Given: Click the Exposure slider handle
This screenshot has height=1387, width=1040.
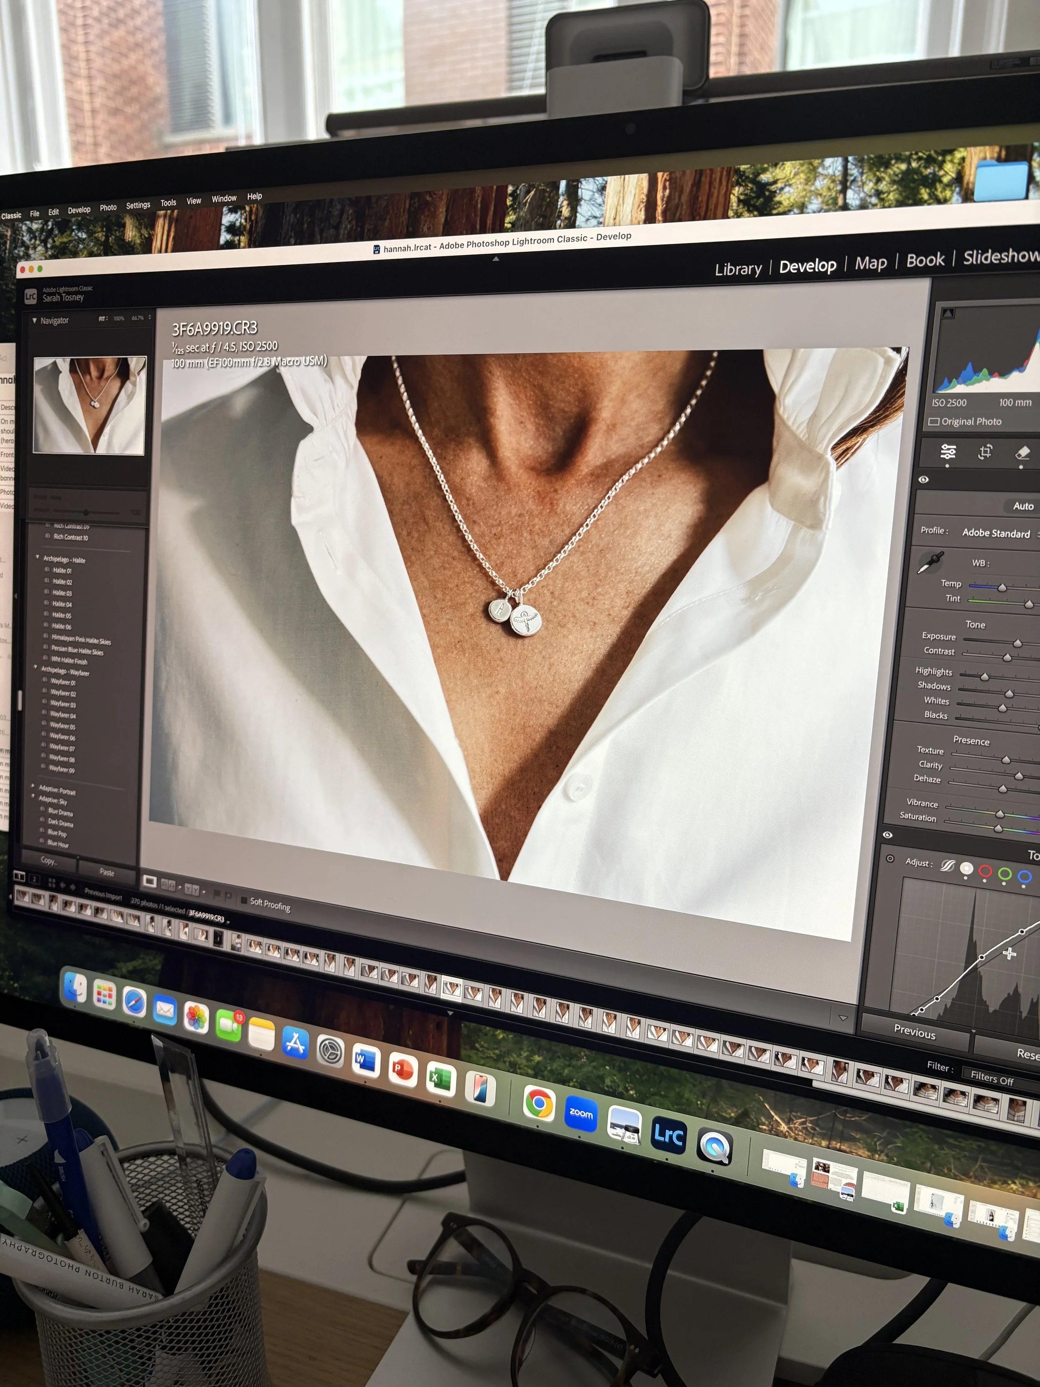Looking at the screenshot, I should coord(1018,643).
